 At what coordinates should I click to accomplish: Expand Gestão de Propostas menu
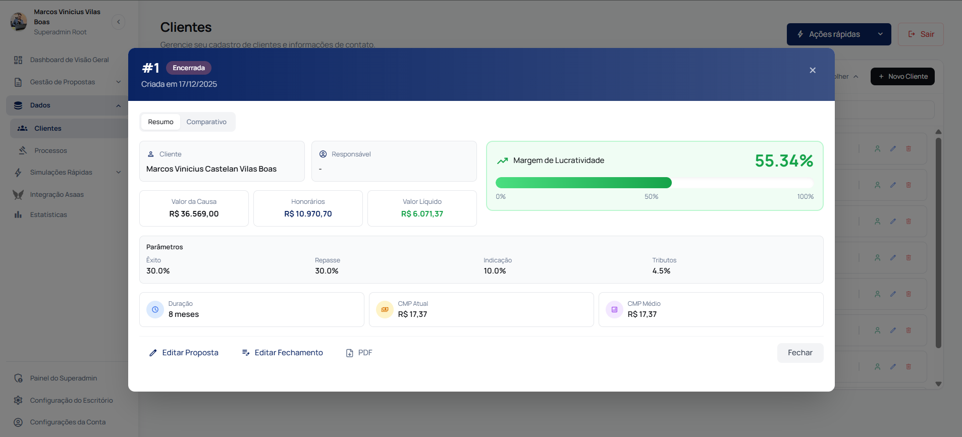point(118,82)
